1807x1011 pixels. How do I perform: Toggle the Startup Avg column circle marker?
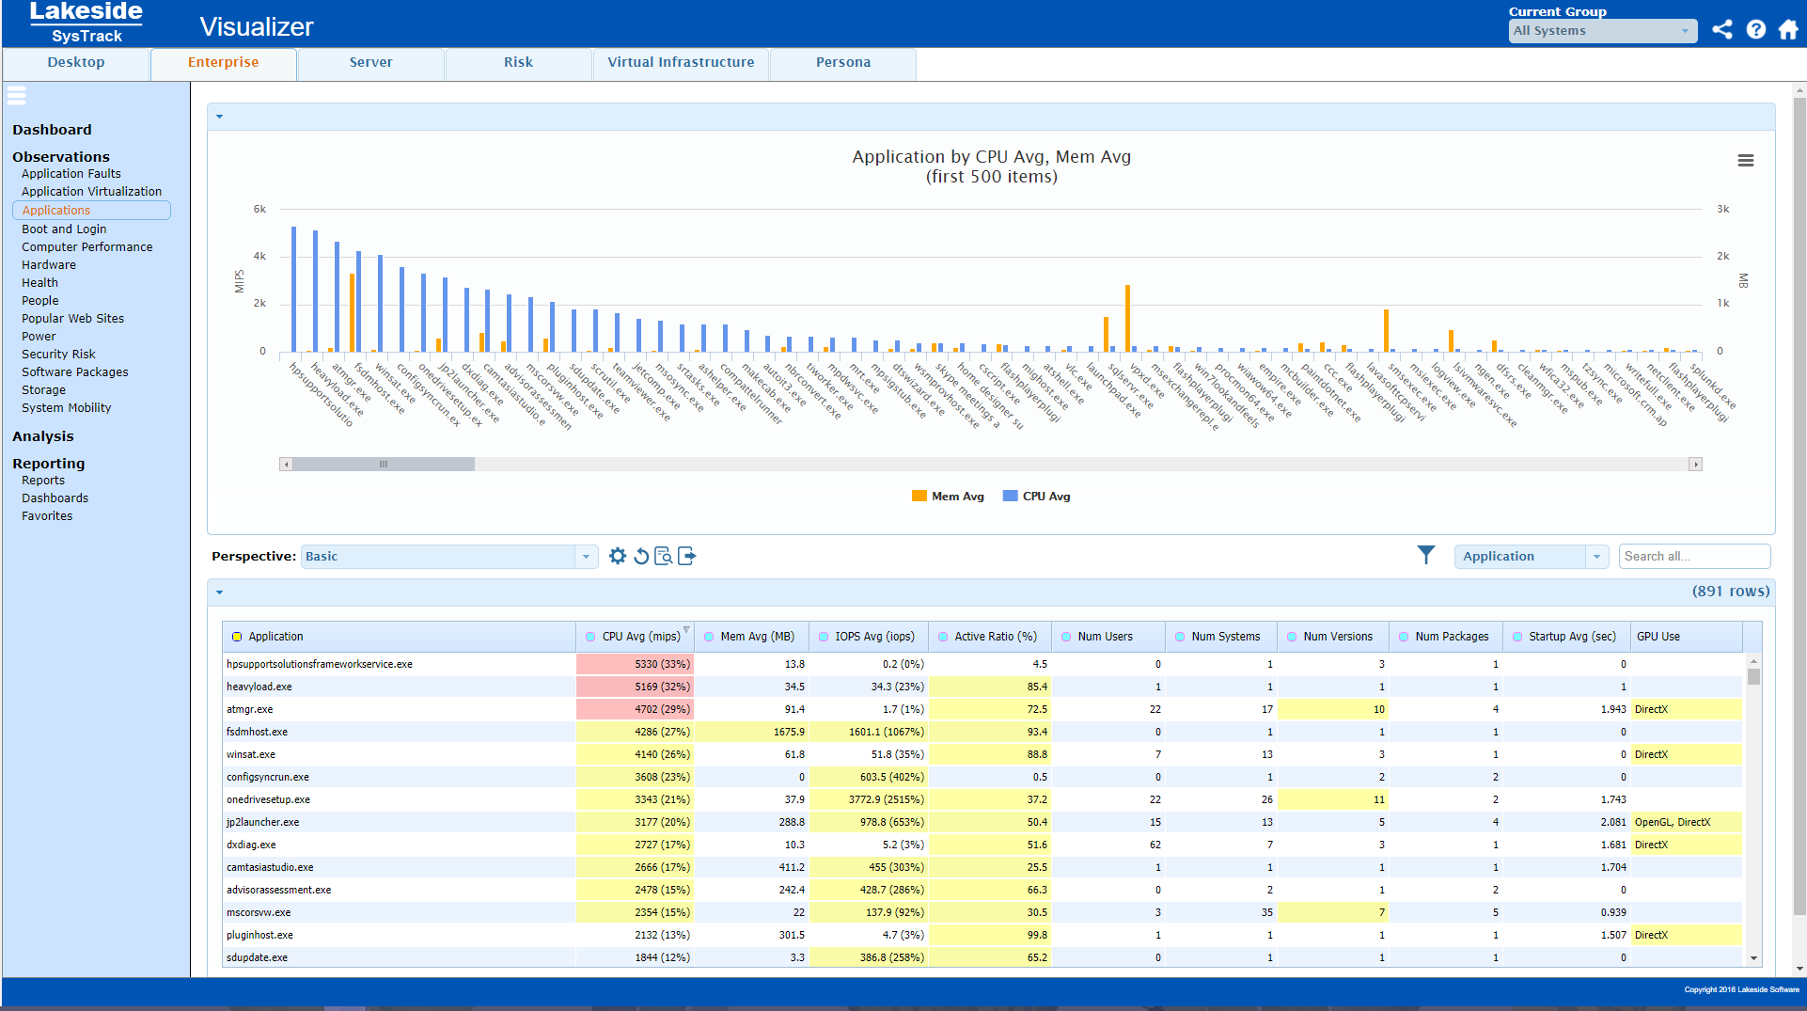[x=1517, y=637]
